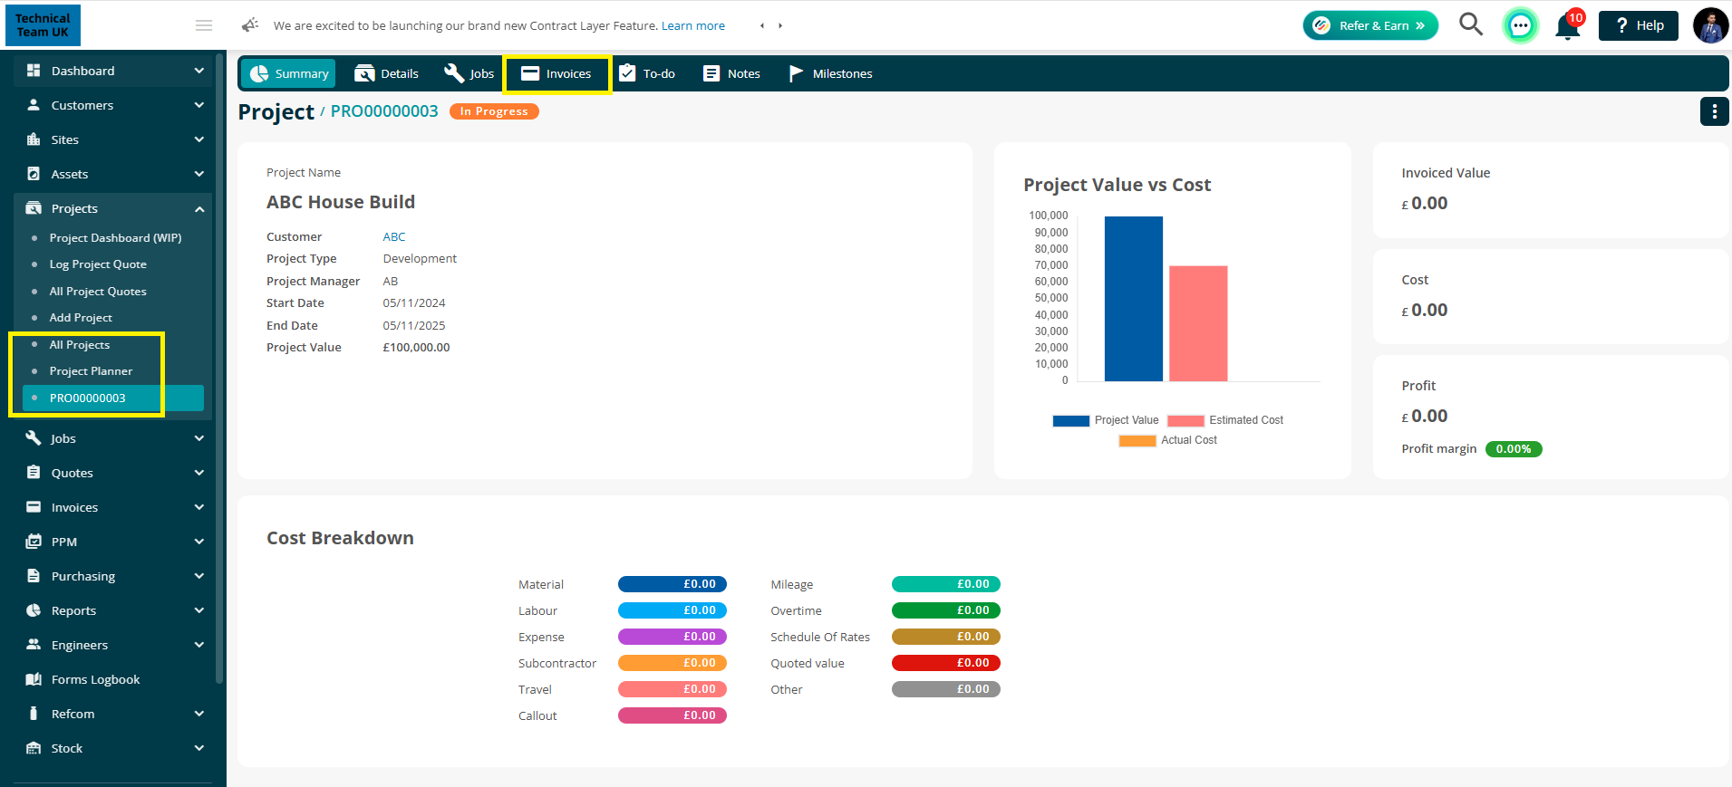This screenshot has width=1732, height=787.
Task: Expand the Reports menu chevron
Action: [198, 610]
